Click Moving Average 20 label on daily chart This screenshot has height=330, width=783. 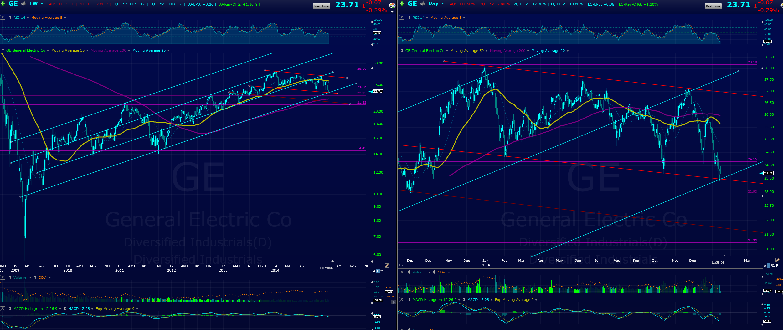point(548,51)
